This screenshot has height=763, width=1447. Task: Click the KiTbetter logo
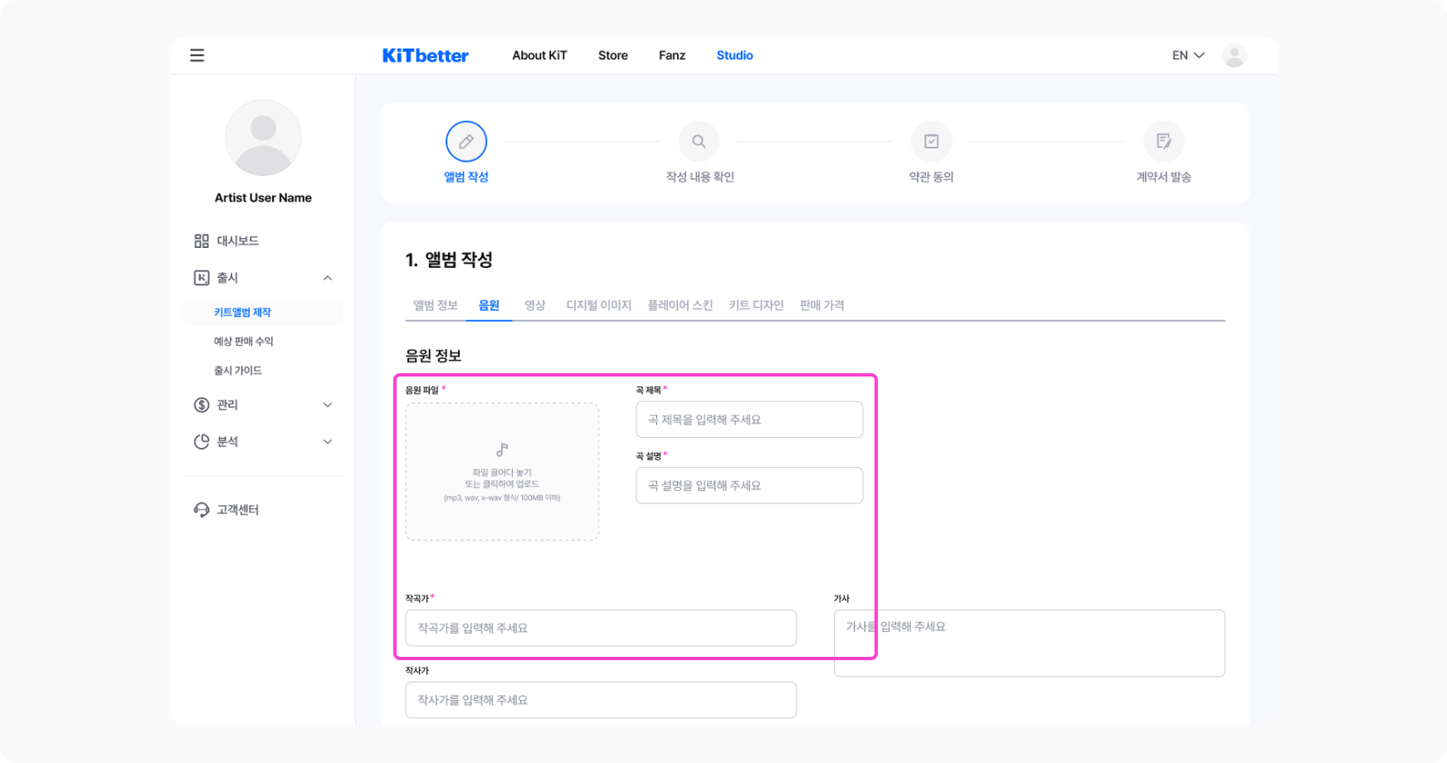click(x=425, y=56)
